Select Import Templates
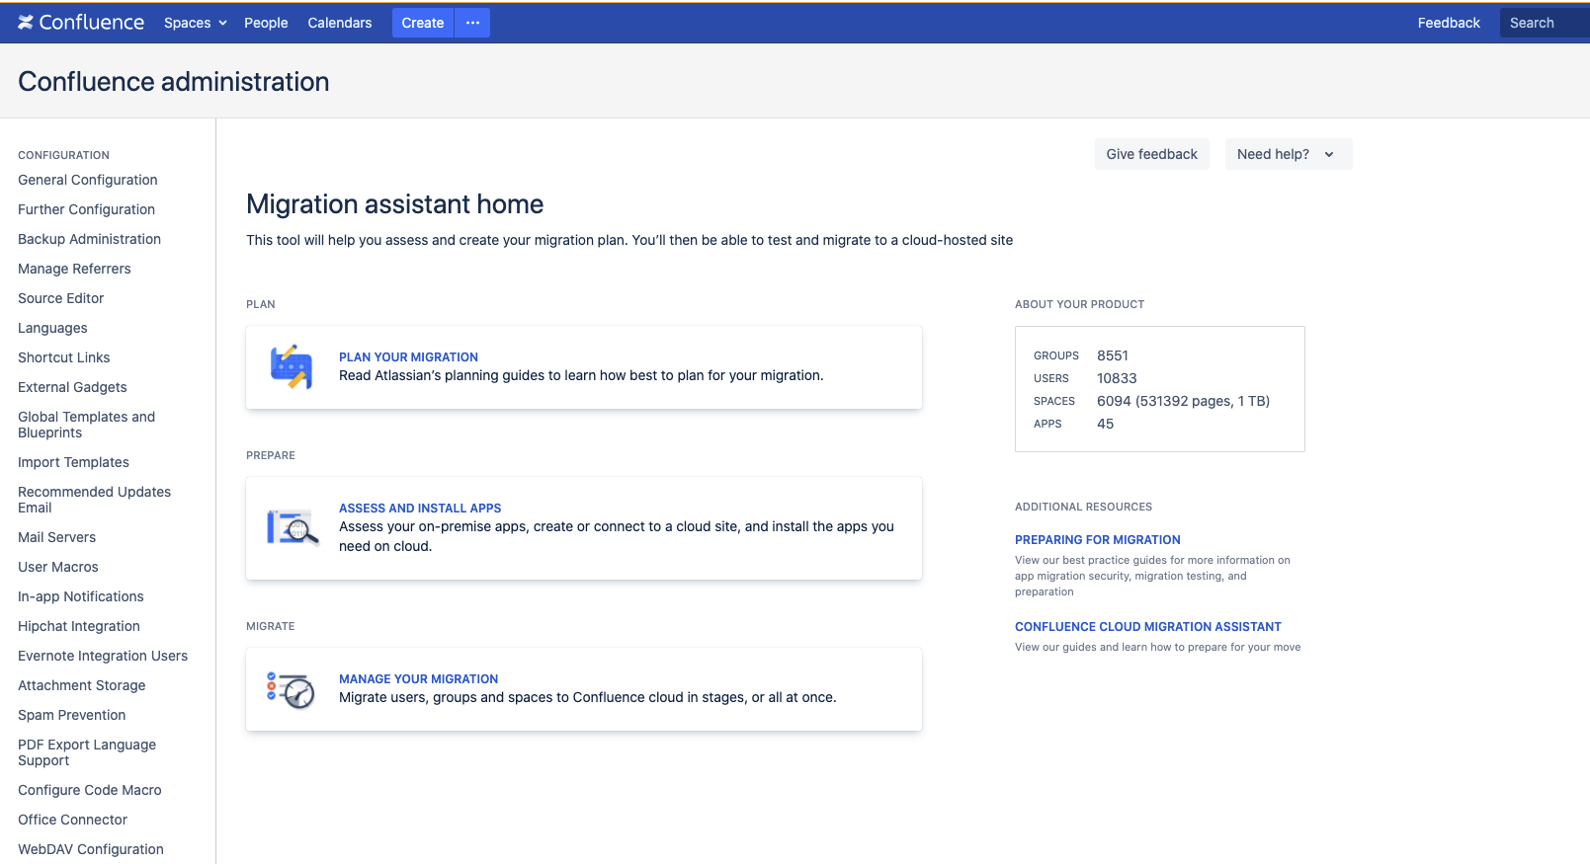 click(73, 462)
